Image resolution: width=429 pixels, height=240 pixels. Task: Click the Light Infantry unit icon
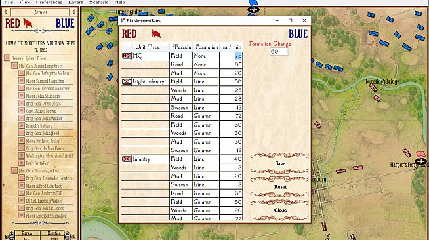click(x=127, y=81)
